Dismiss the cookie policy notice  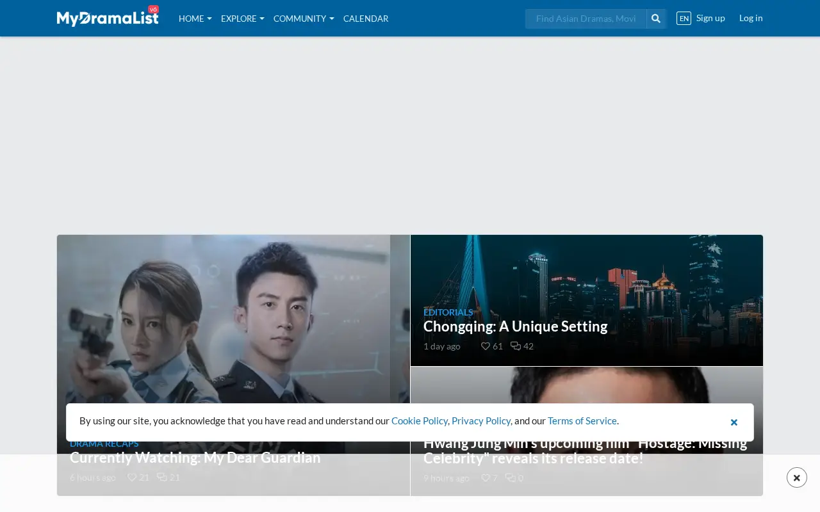(x=734, y=422)
